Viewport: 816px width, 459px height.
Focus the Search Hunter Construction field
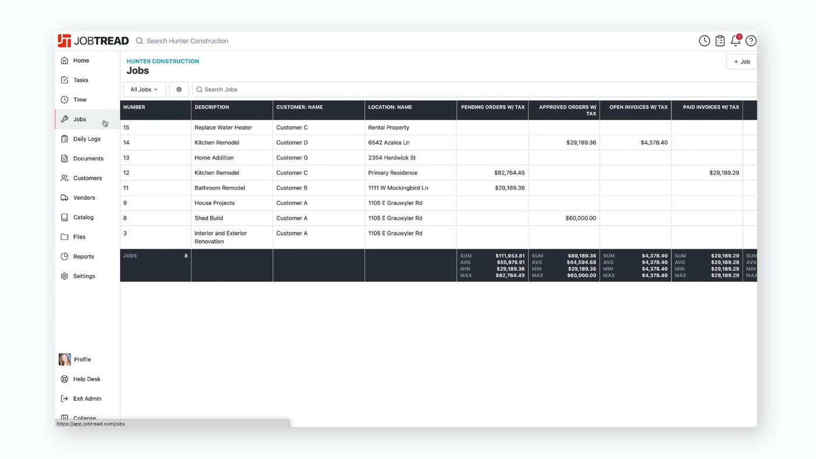pyautogui.click(x=187, y=41)
